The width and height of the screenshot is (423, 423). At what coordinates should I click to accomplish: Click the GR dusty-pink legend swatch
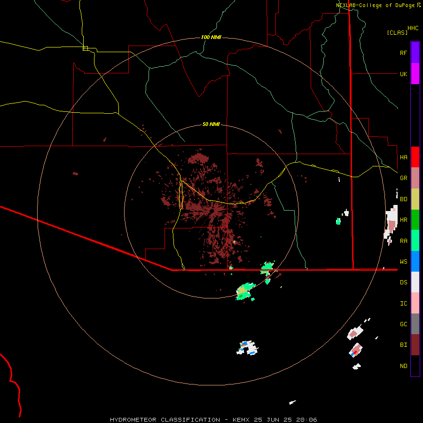tap(415, 178)
